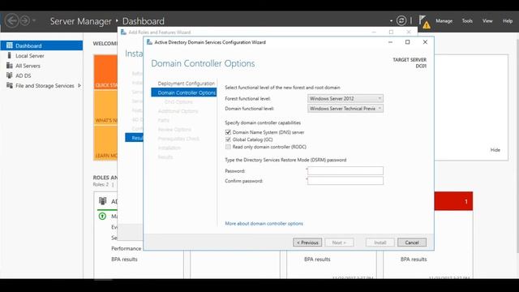Open the Domain functional level dropdown

pyautogui.click(x=345, y=108)
